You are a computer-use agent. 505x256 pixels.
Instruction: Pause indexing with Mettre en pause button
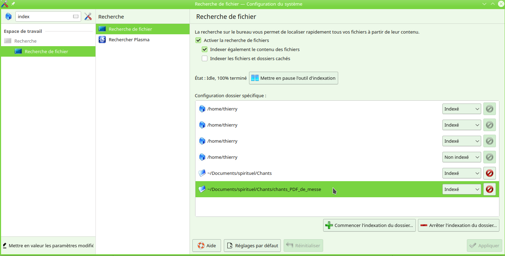[x=293, y=78]
